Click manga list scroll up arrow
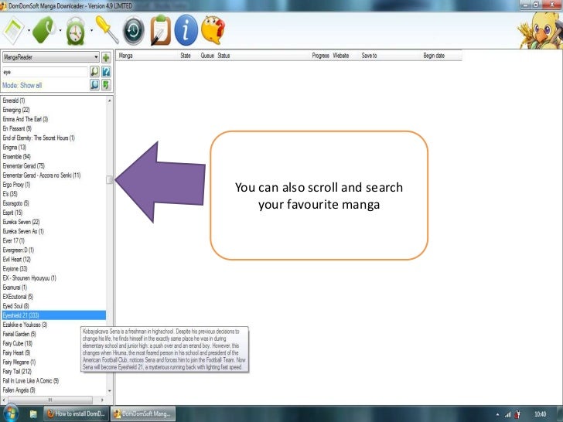This screenshot has width=563, height=422. (110, 100)
